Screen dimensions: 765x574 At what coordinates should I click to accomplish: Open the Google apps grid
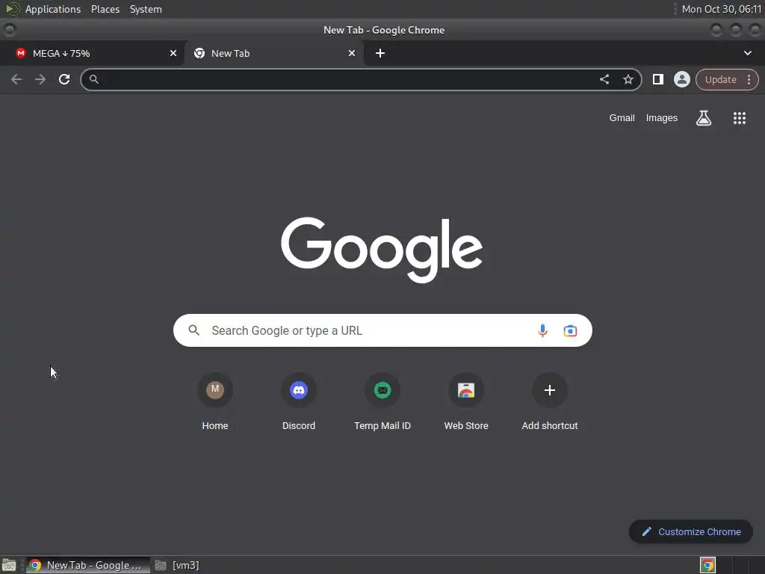point(739,117)
